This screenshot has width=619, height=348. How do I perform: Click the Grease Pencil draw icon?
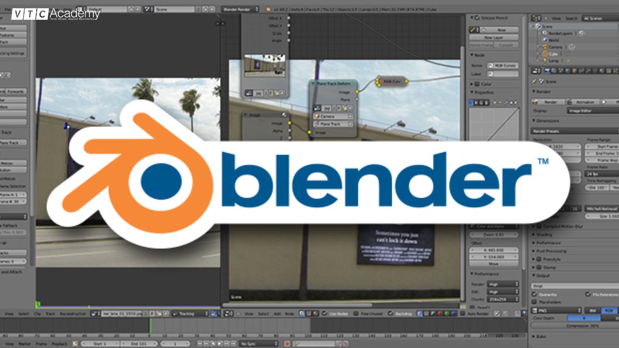(474, 30)
